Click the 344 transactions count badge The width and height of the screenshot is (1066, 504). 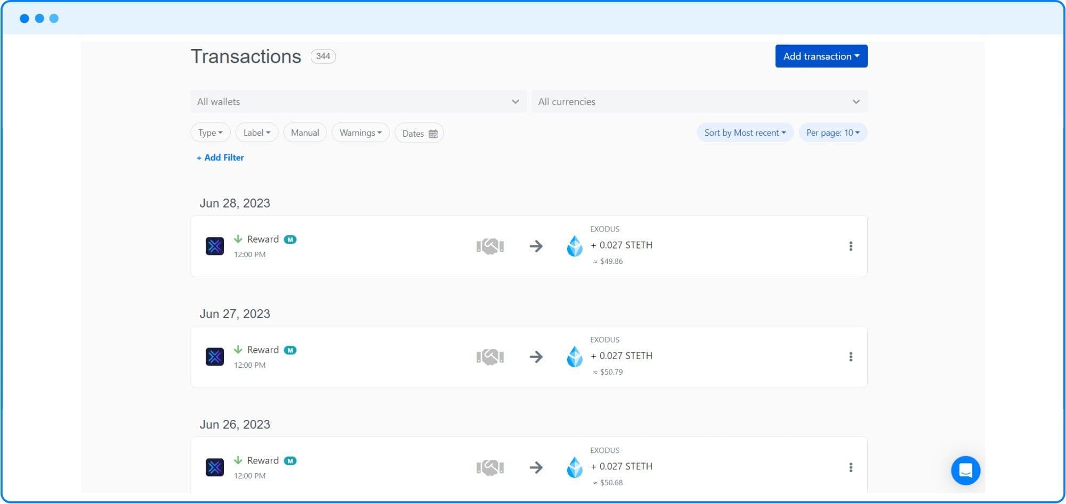pos(323,56)
